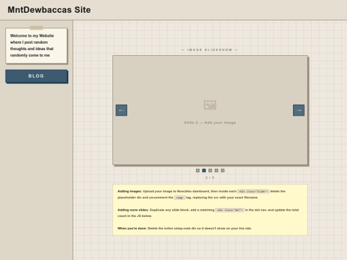Click the div class slide code snippet

click(x=253, y=191)
